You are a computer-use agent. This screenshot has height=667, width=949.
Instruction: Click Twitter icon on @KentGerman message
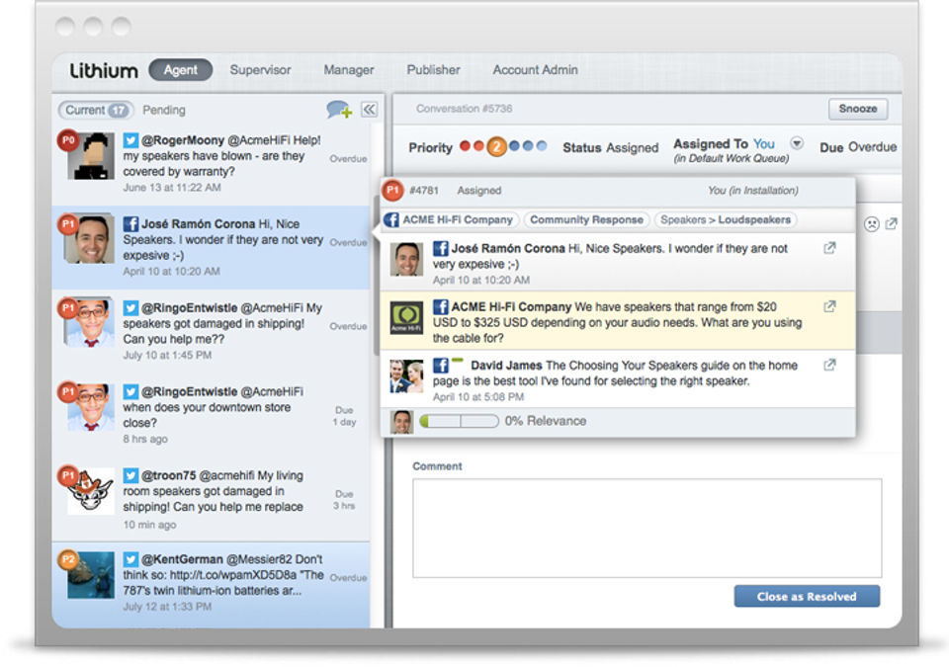[130, 559]
